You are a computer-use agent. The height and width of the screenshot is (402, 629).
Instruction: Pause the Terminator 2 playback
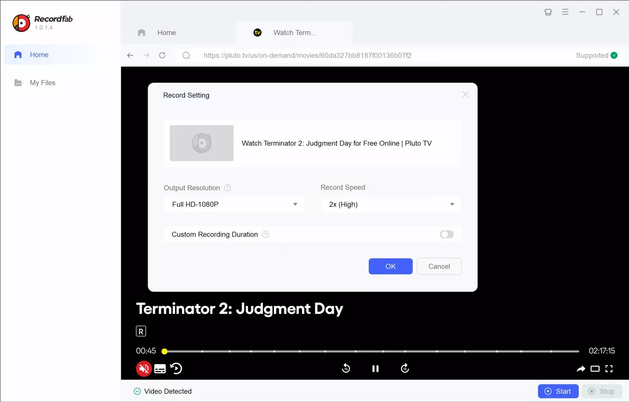[x=375, y=368]
